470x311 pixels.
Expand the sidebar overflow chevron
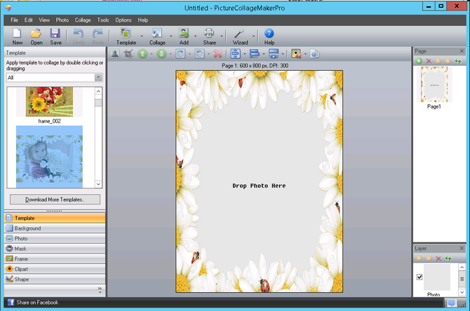100,290
